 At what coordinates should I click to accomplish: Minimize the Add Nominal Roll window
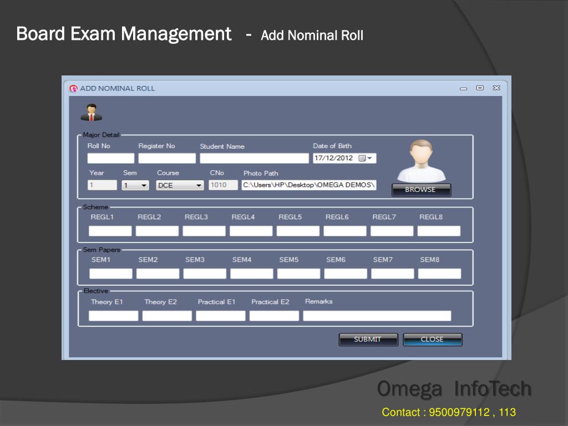(463, 88)
